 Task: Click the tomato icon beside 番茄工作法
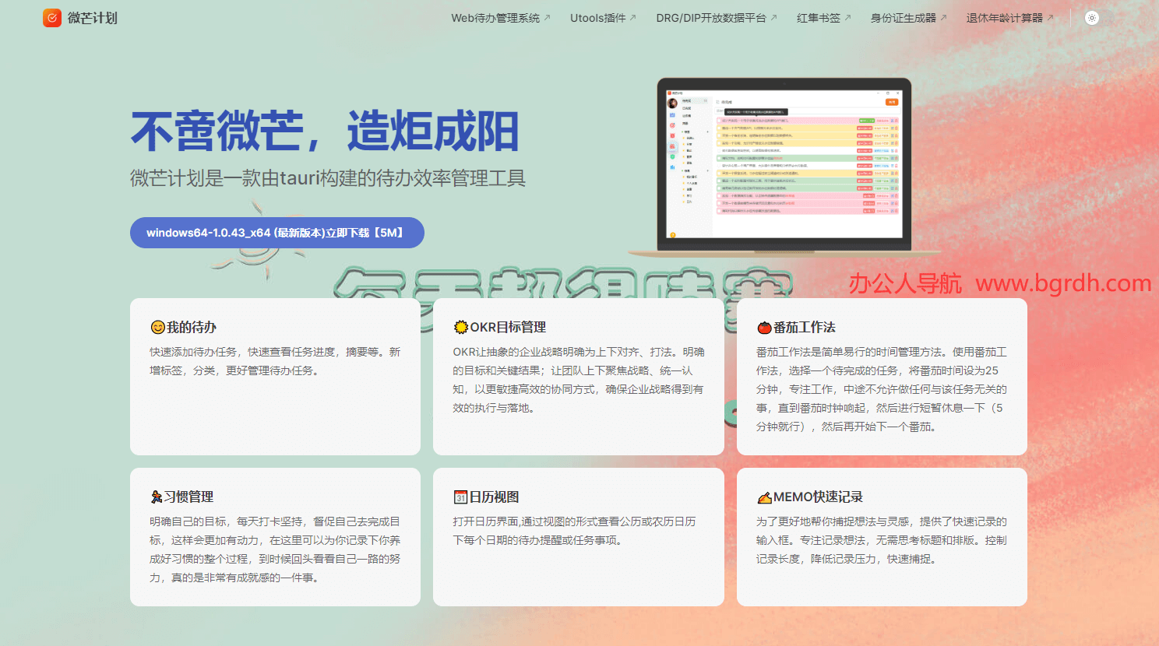point(764,328)
